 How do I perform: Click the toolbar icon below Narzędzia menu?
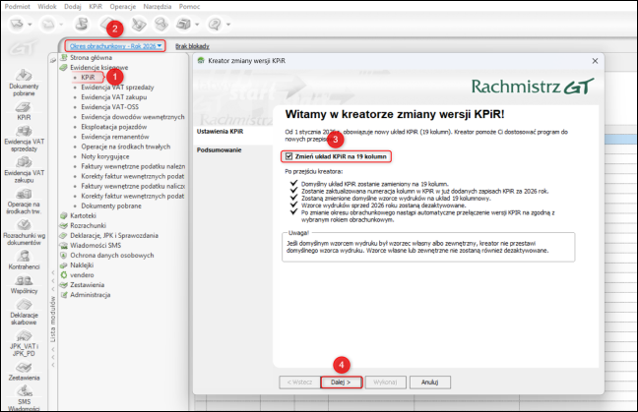tap(160, 25)
